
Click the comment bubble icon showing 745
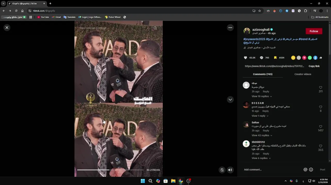click(261, 58)
